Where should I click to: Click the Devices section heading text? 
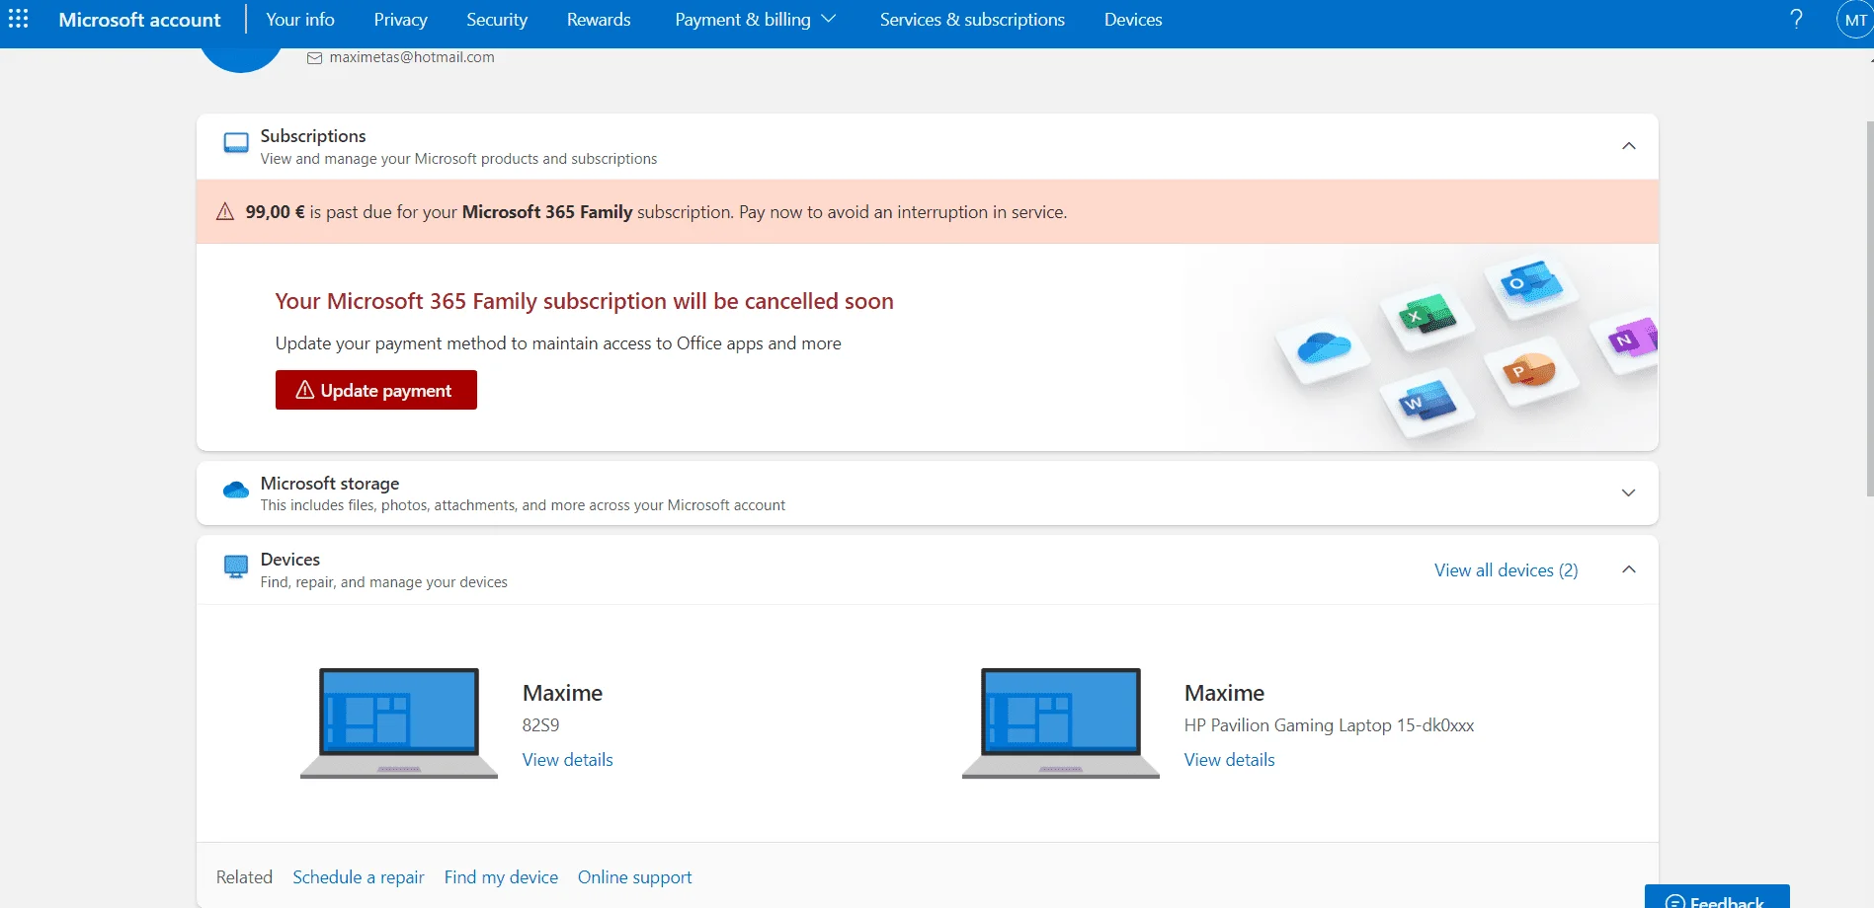[x=290, y=560]
